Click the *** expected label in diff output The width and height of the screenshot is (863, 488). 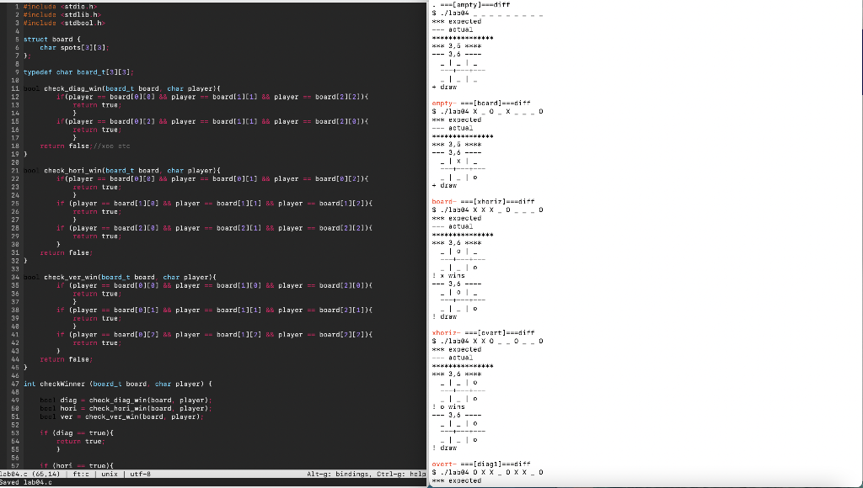[458, 20]
